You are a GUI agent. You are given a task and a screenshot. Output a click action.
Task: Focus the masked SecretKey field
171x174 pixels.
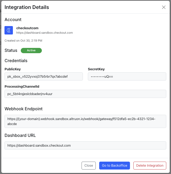click(127, 77)
